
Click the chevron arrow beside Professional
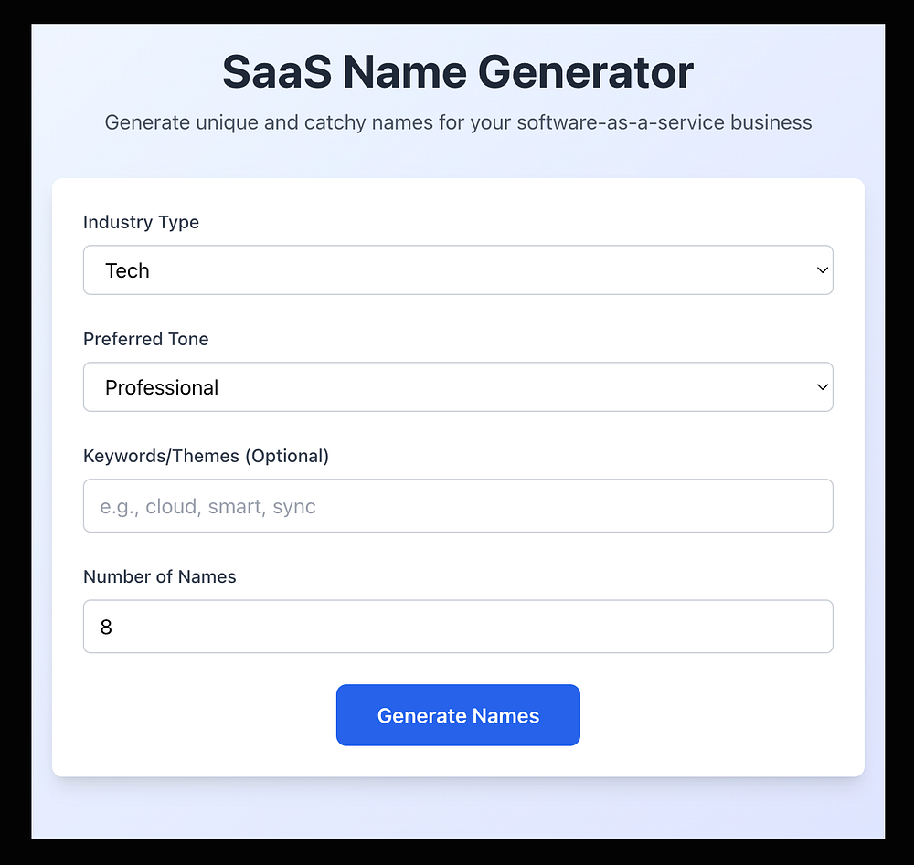[822, 387]
